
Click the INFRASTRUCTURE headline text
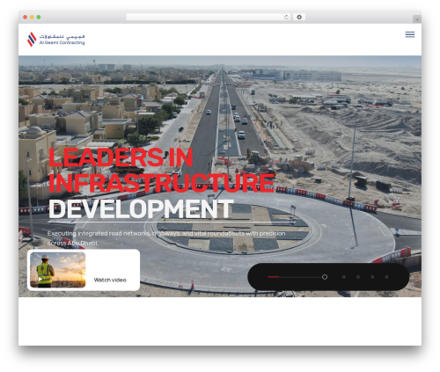pyautogui.click(x=161, y=183)
